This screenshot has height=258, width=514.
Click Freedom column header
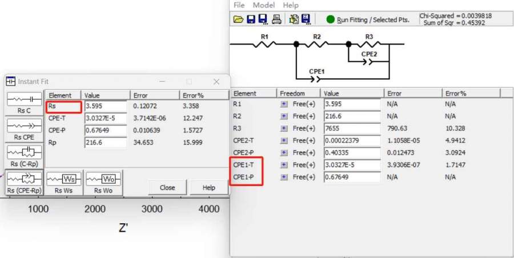click(x=298, y=94)
